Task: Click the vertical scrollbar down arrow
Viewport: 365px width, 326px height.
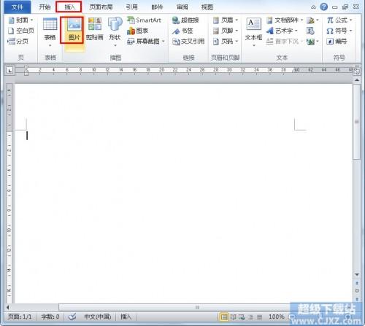Action: [x=357, y=274]
